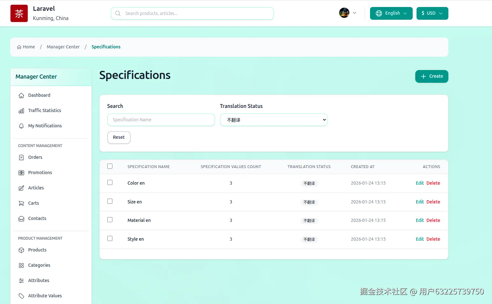The width and height of the screenshot is (492, 304).
Task: Click the My Notifications bell icon
Action: [21, 126]
